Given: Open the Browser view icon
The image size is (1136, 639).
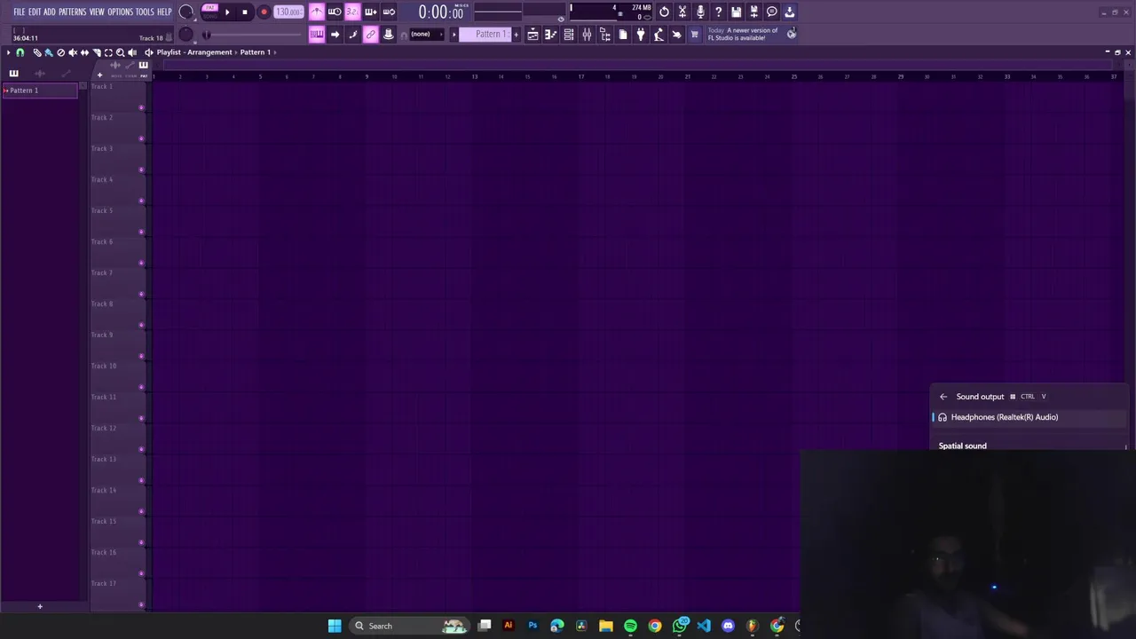Looking at the screenshot, I should [x=604, y=34].
